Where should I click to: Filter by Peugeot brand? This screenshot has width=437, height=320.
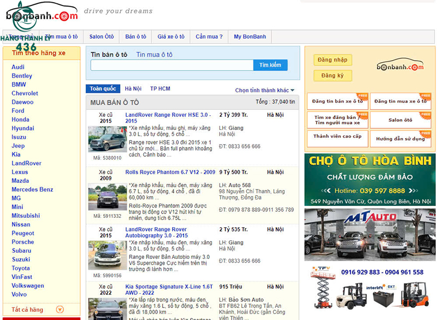23,233
